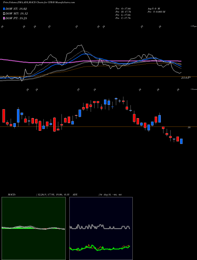Viewport: 197px width, 260px height.
Task: Click the 'Pre V: 0.005 M' value
Action: [156, 11]
